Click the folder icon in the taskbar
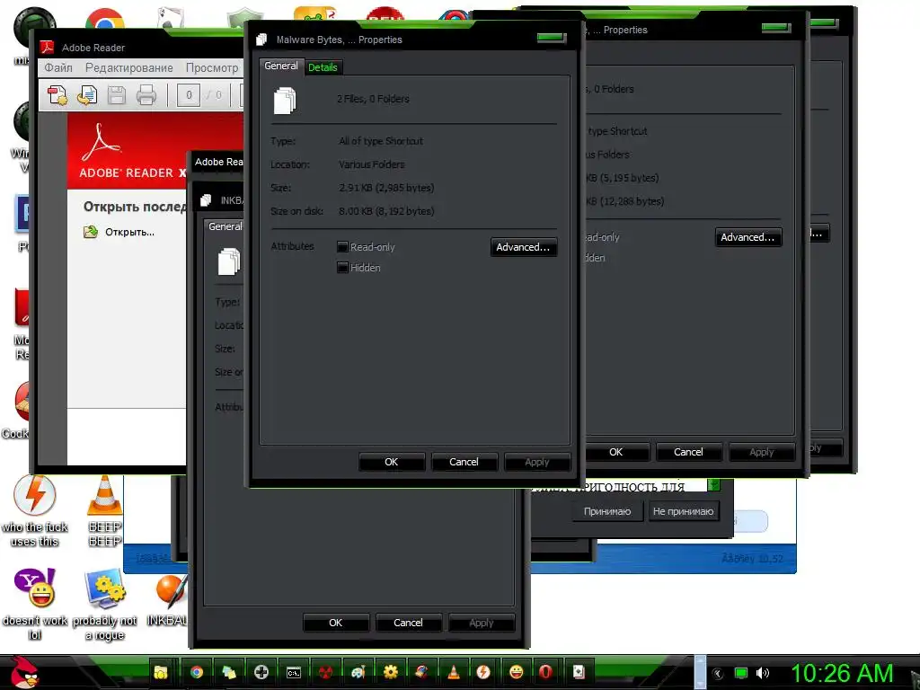This screenshot has width=920, height=690. coord(161,672)
